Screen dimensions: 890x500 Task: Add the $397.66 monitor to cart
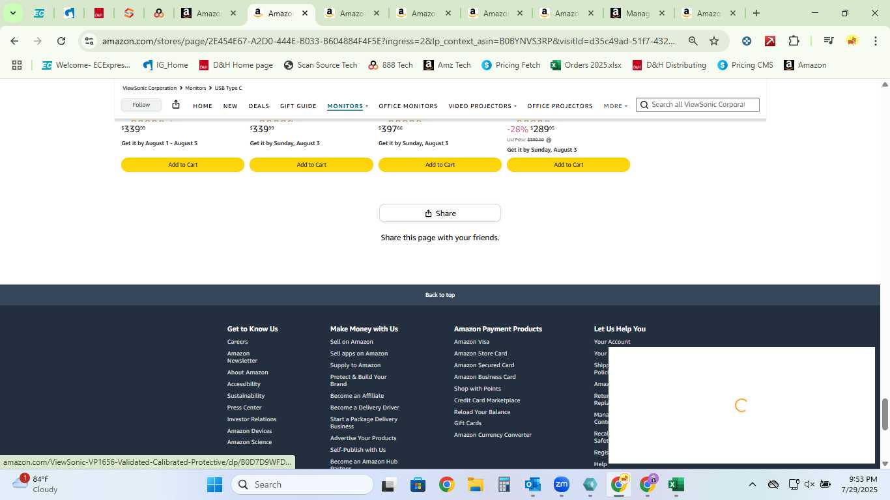[x=440, y=165]
